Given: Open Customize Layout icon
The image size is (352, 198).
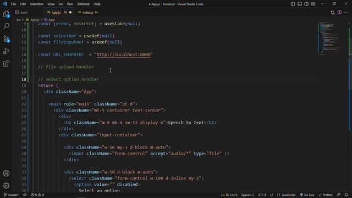Looking at the screenshot, I should [x=313, y=4].
